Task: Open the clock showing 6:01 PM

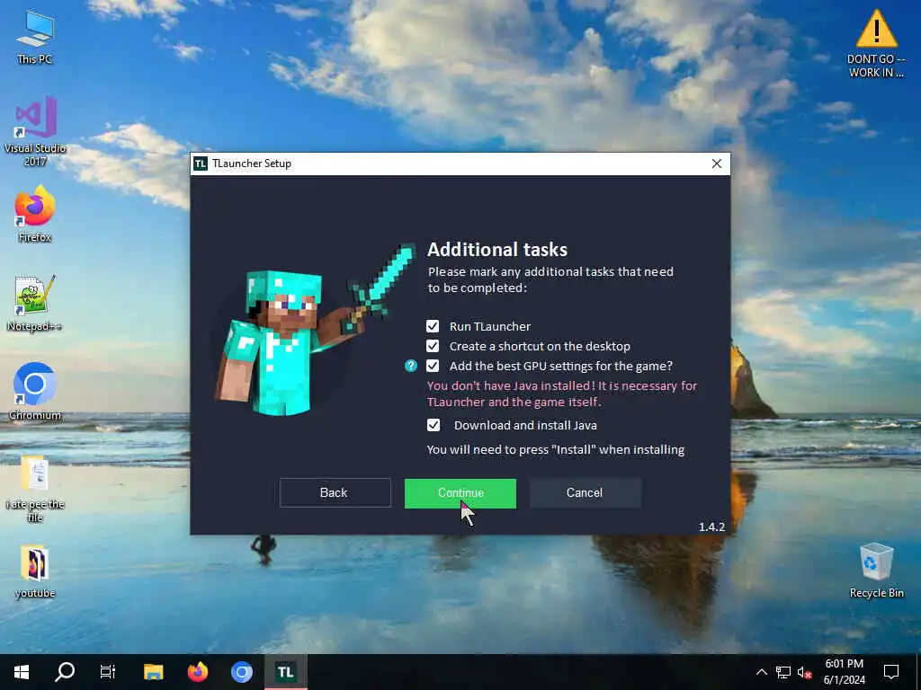Action: 844,672
